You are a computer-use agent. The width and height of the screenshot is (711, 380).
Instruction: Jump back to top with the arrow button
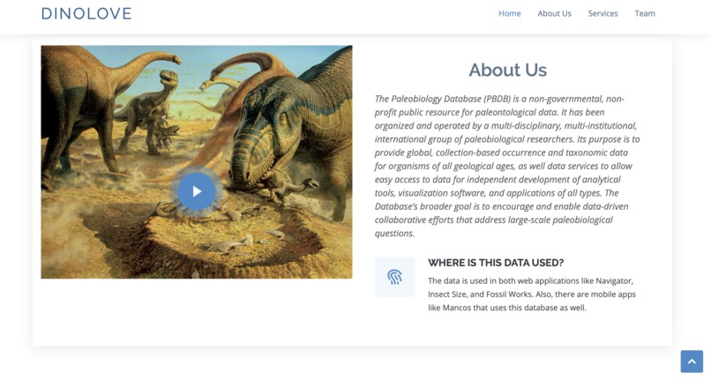click(x=692, y=361)
